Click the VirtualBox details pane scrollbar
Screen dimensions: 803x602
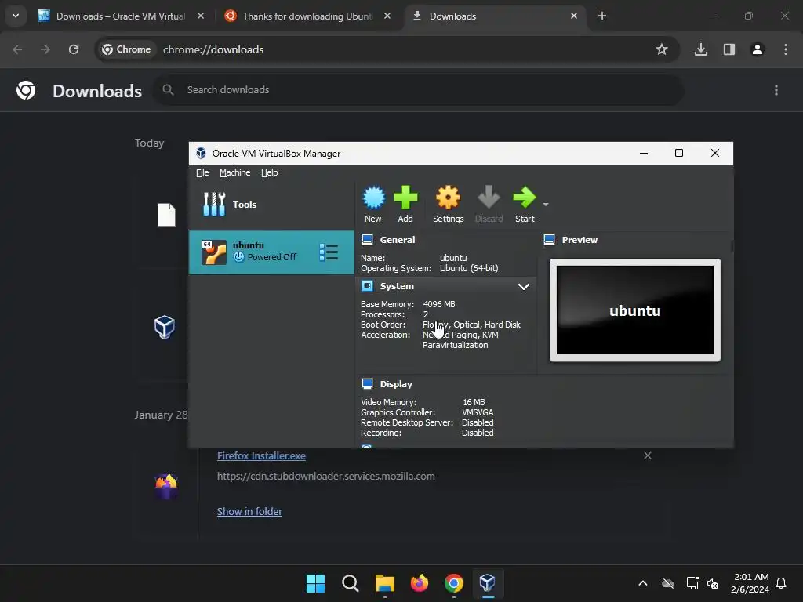[x=732, y=247]
